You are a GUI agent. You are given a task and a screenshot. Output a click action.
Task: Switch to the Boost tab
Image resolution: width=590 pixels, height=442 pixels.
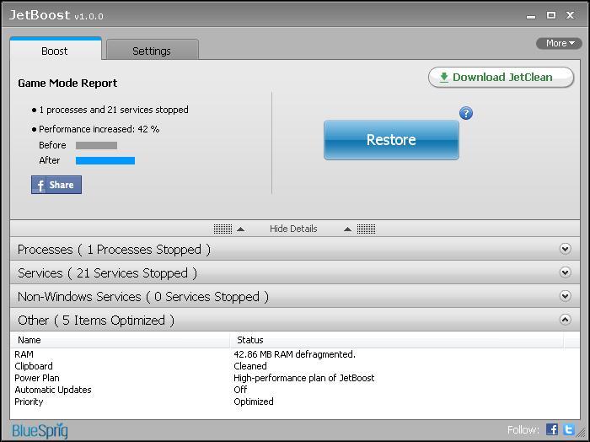click(56, 49)
